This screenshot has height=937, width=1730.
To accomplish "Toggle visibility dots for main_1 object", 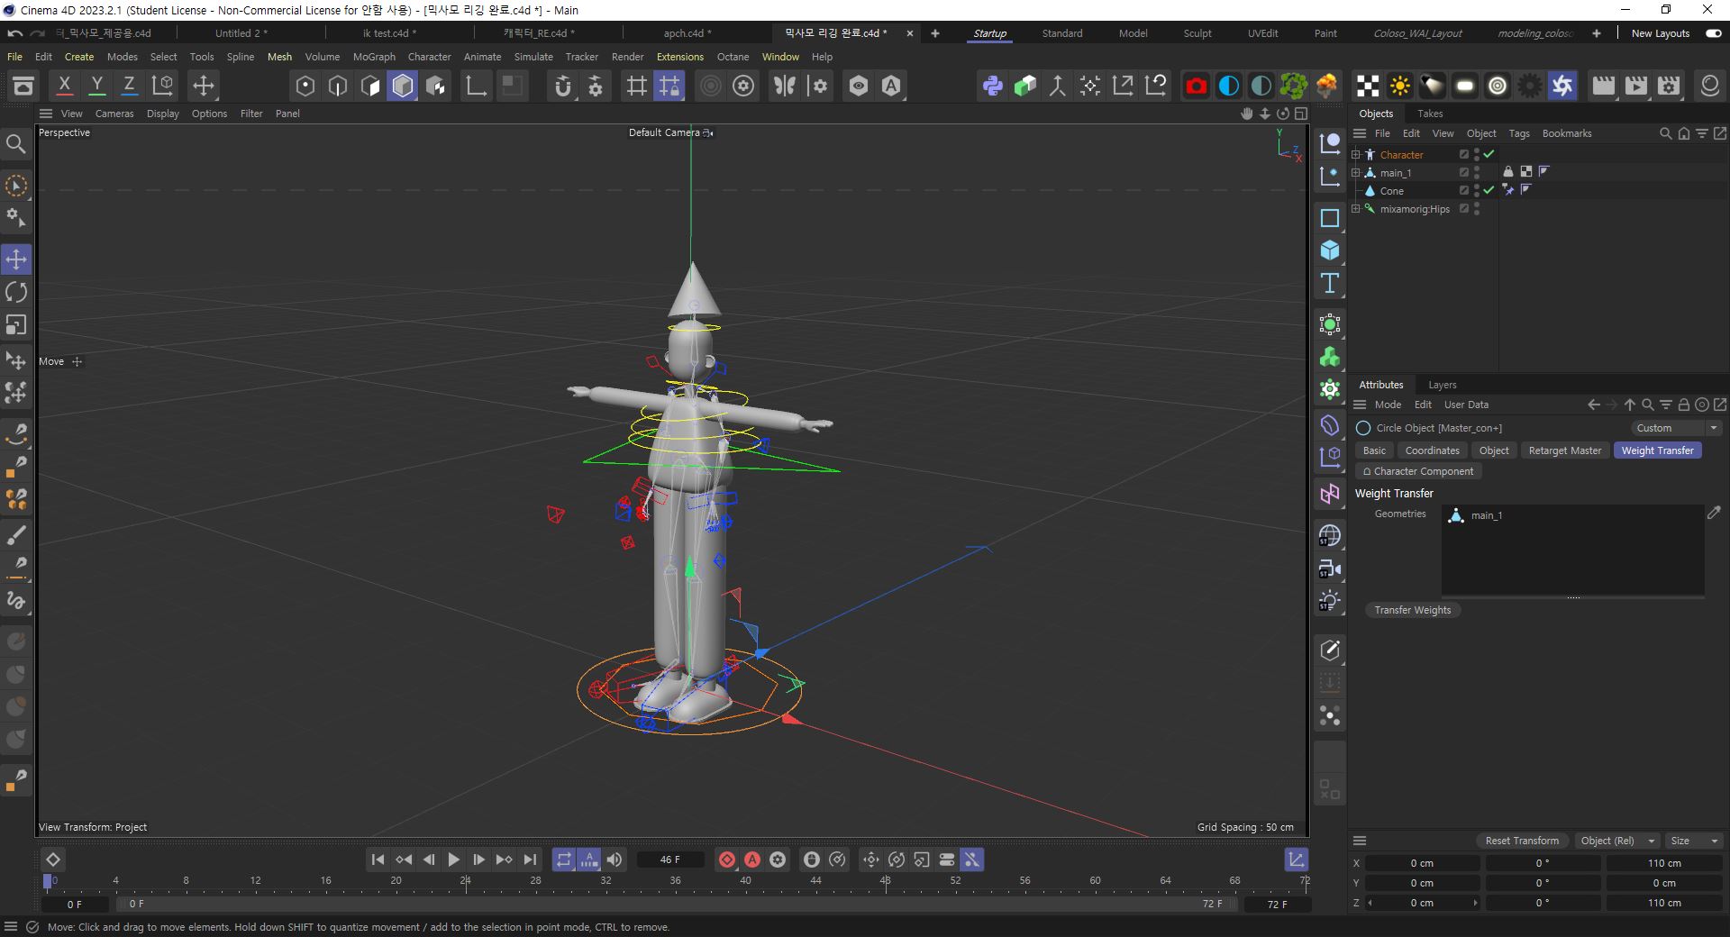I will tap(1477, 172).
